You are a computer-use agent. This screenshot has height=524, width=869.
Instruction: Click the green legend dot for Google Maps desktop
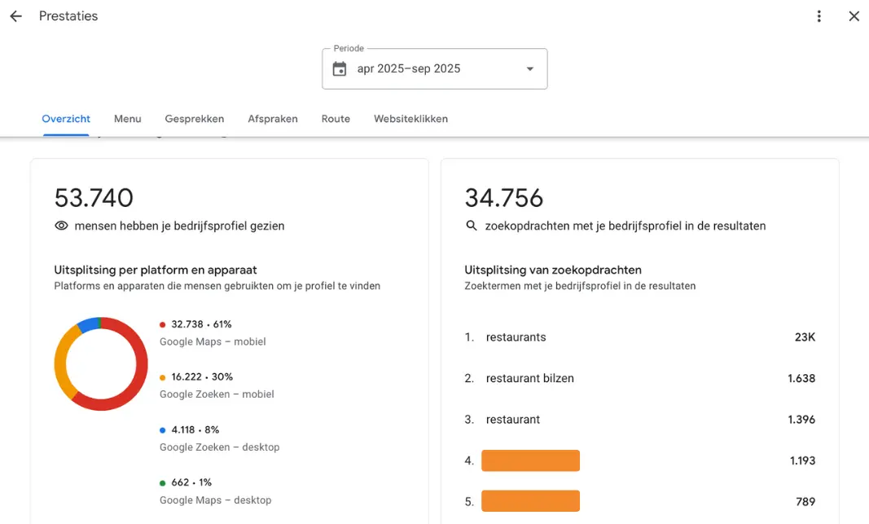click(x=161, y=482)
